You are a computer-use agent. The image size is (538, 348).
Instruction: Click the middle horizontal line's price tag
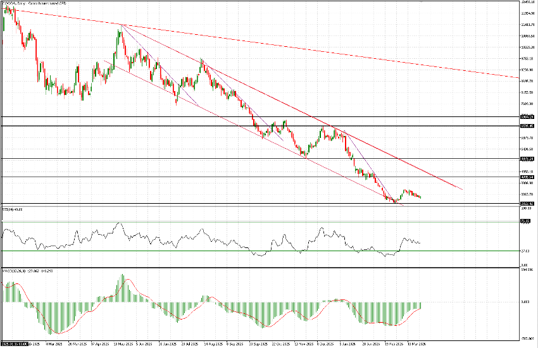(x=527, y=158)
